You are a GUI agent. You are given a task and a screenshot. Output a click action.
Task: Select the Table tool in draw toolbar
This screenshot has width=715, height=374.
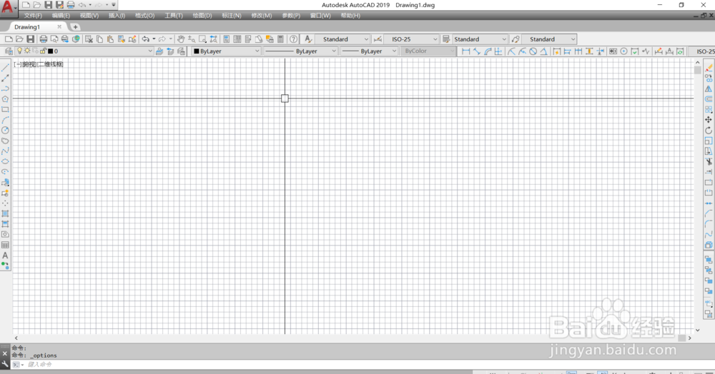tap(5, 245)
